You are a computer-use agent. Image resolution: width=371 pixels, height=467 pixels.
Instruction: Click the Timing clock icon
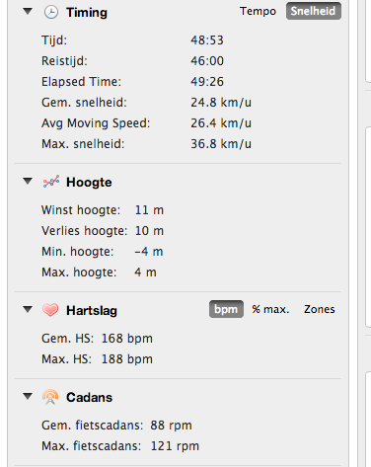[x=51, y=13]
